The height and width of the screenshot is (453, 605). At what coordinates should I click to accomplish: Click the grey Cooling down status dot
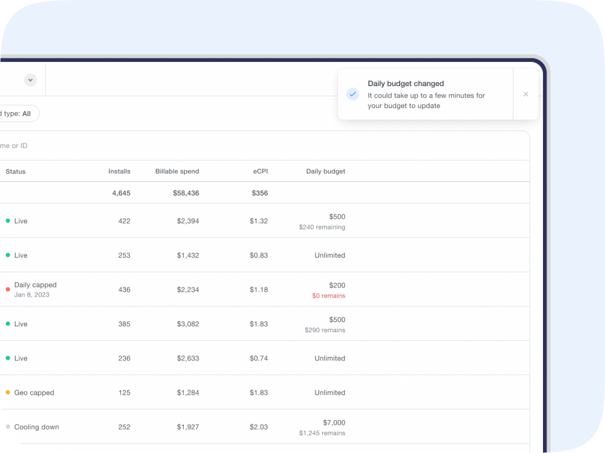(x=8, y=427)
